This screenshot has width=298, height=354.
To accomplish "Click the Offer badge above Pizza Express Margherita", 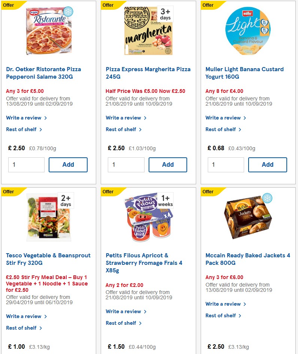I will [108, 5].
